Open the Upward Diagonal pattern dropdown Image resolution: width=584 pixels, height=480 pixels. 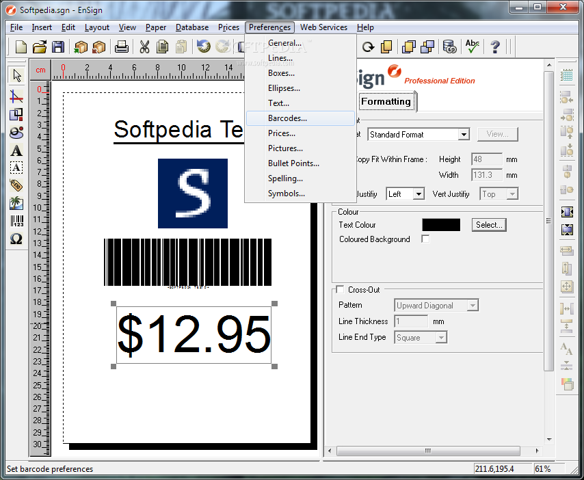point(473,306)
